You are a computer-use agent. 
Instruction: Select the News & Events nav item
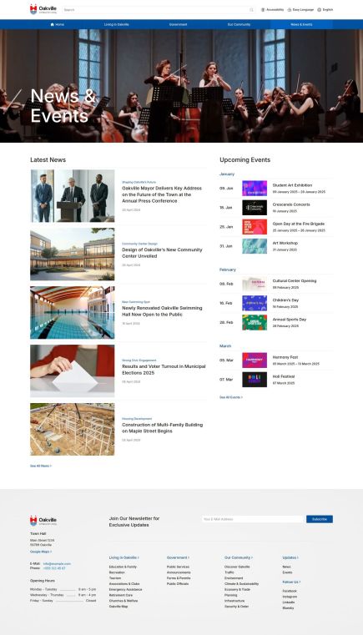tap(301, 24)
